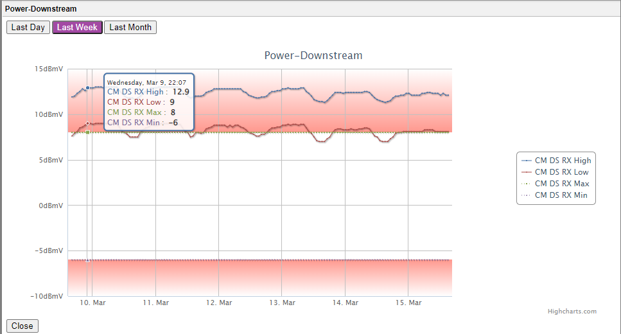Click the blue highlighted point on High line
The height and width of the screenshot is (334, 621).
point(87,87)
